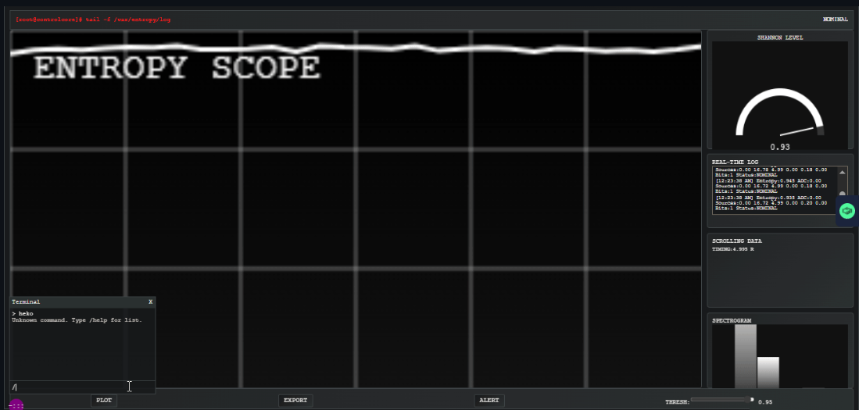
Task: Click the SPECTROGRAM heading
Action: (x=732, y=320)
